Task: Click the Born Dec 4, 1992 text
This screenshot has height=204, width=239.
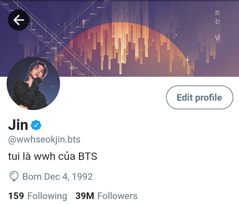Action: click(x=57, y=176)
